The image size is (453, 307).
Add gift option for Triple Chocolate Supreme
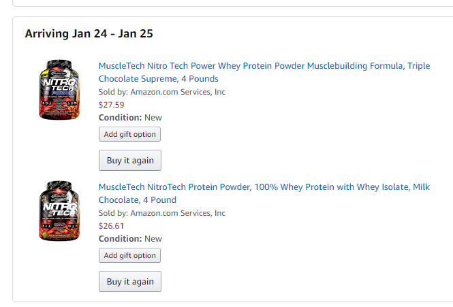pyautogui.click(x=129, y=134)
